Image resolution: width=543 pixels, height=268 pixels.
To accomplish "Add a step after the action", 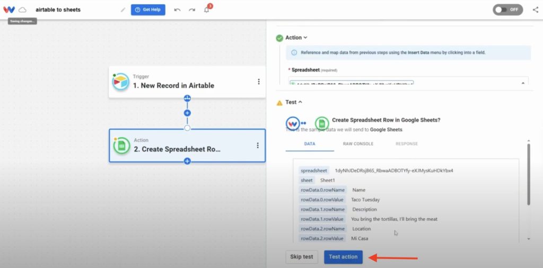I will click(187, 161).
